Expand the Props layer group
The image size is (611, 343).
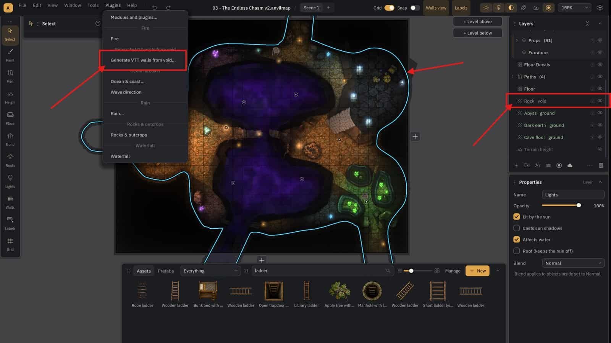coord(517,40)
